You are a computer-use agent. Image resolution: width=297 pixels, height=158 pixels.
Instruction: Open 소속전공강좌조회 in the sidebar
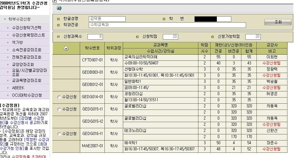[26, 50]
